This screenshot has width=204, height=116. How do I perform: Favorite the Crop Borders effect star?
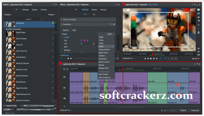pos(53,57)
